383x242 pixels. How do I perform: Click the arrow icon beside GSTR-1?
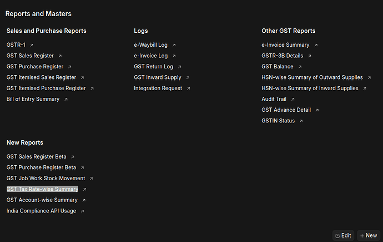[32, 45]
